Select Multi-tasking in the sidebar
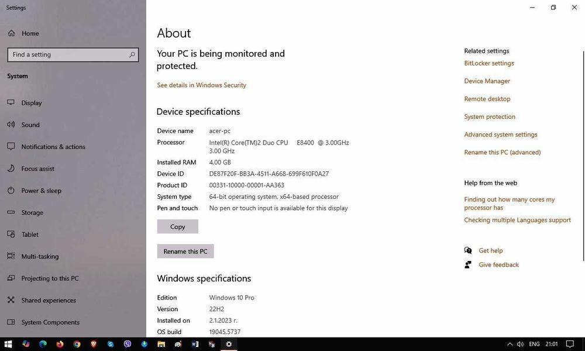 point(40,256)
